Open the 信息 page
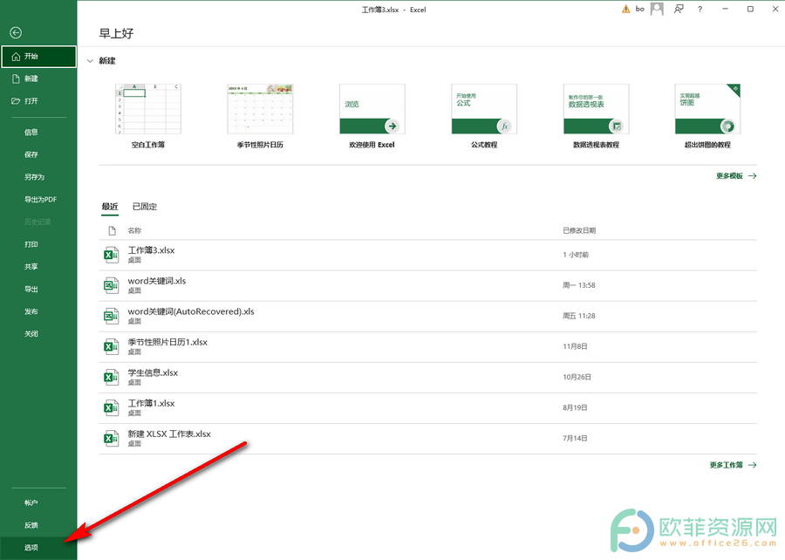Viewport: 785px width, 560px height. pos(38,132)
